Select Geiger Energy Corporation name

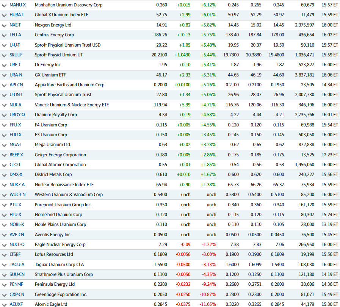[61, 154]
